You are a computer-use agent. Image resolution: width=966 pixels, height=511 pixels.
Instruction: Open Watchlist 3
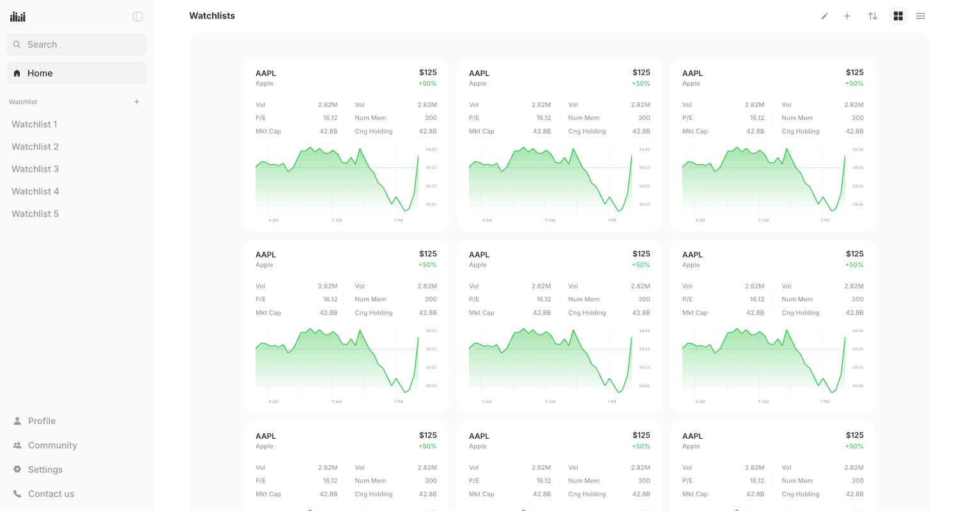(35, 169)
